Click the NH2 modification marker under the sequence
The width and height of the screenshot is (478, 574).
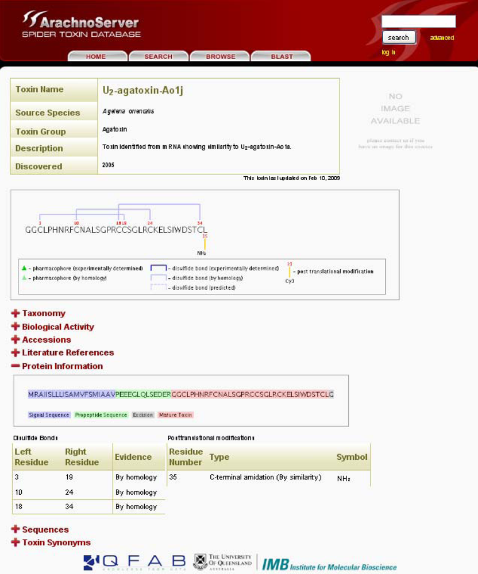[202, 253]
